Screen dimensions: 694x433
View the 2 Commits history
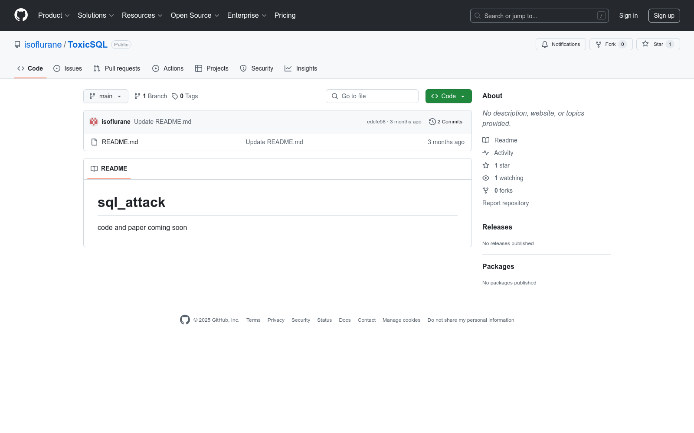[x=445, y=122]
